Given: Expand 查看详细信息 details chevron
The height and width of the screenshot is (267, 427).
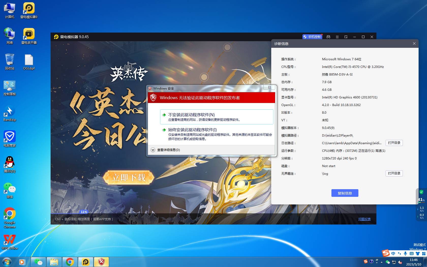Looking at the screenshot, I should coord(153,150).
